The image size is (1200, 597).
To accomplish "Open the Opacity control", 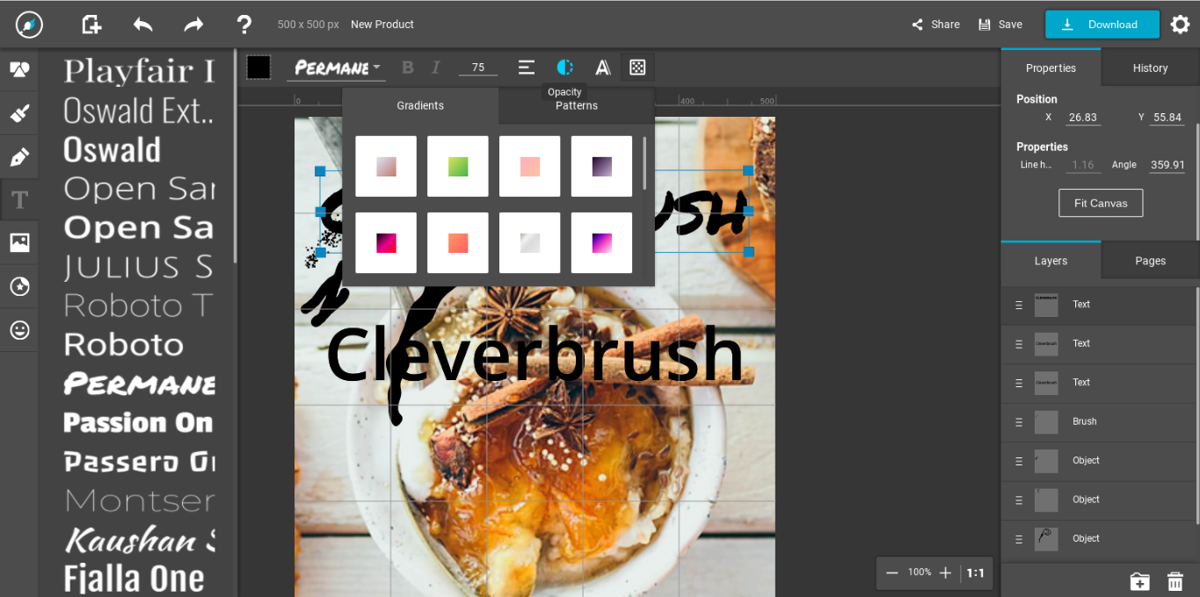I will click(x=565, y=68).
